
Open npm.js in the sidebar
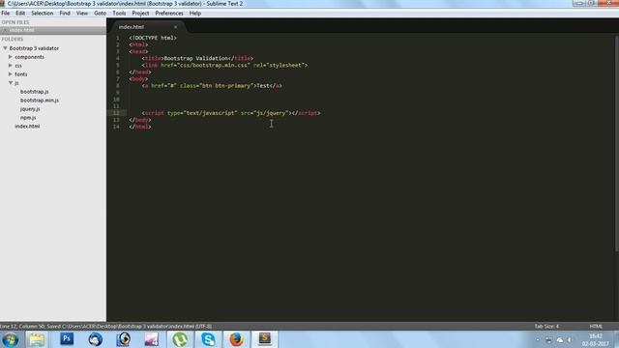tap(28, 118)
